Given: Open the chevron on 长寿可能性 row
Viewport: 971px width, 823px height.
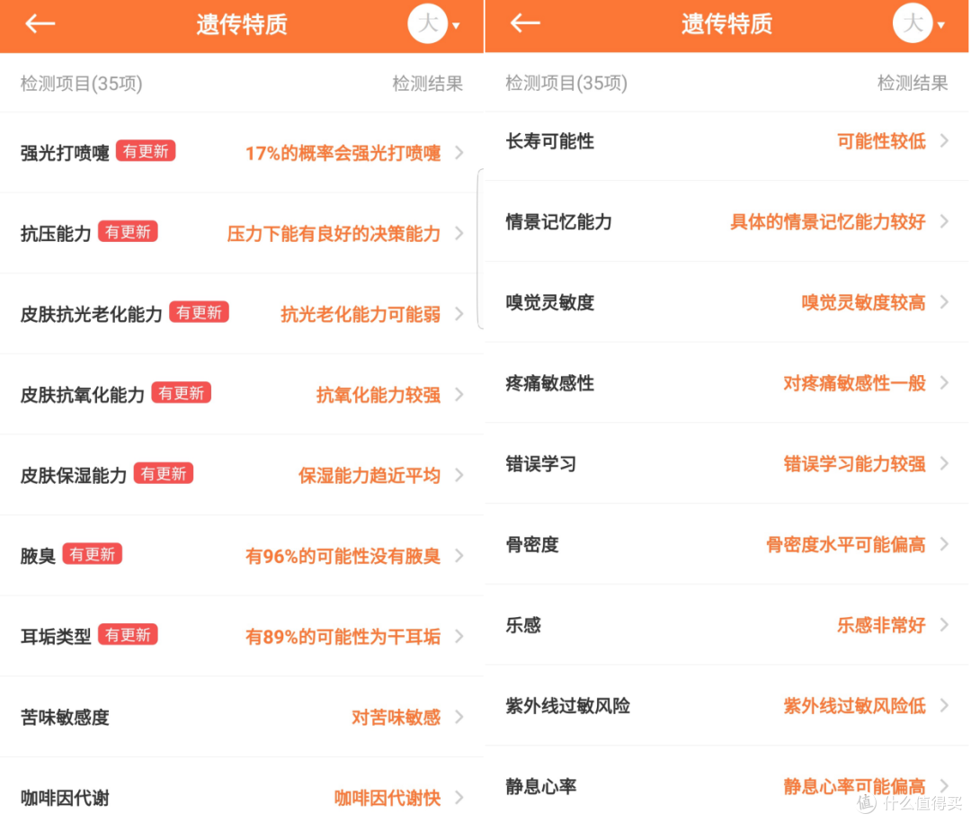Looking at the screenshot, I should [x=944, y=140].
